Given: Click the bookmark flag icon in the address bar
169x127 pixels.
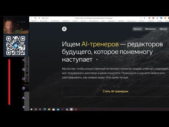Looking at the screenshot, I should [144, 18].
